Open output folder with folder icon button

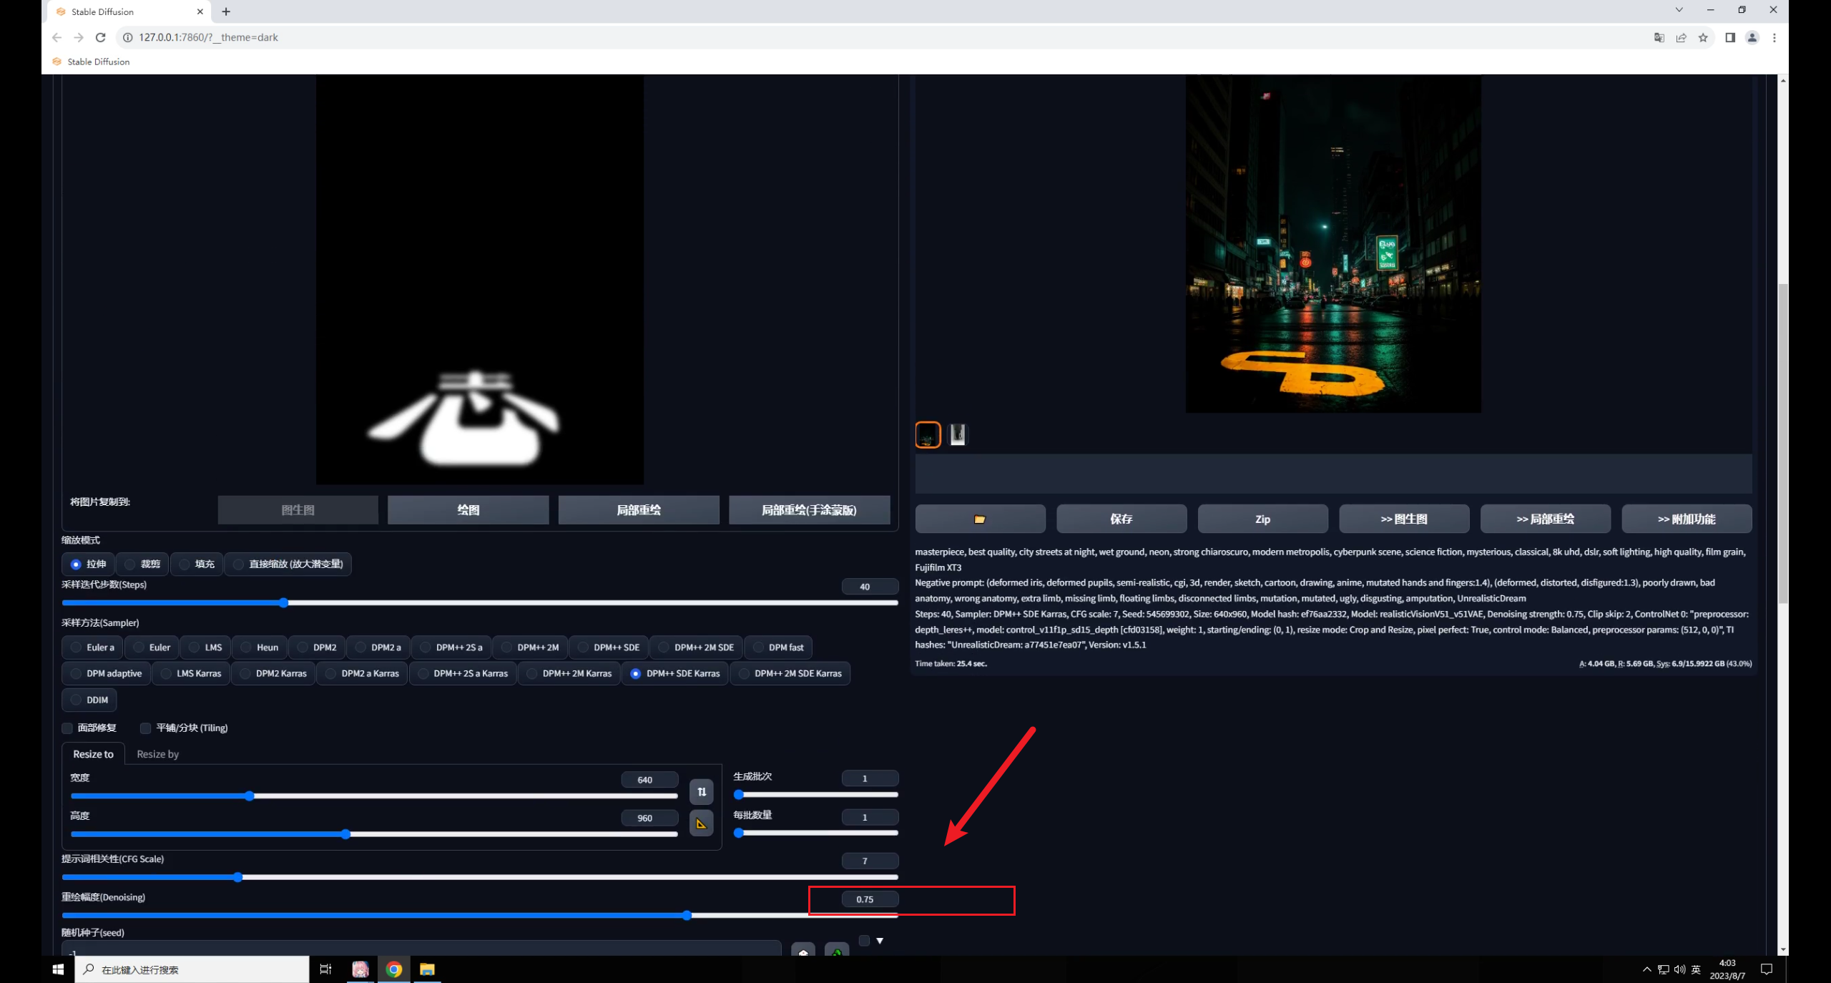tap(979, 519)
